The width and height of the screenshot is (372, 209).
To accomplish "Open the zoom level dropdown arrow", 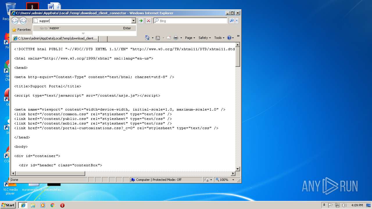I will coord(233,180).
